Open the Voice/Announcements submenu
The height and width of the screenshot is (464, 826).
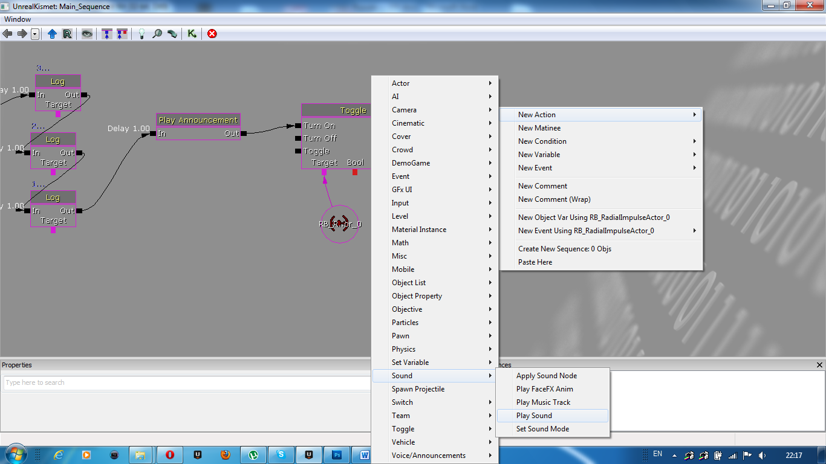(435, 456)
